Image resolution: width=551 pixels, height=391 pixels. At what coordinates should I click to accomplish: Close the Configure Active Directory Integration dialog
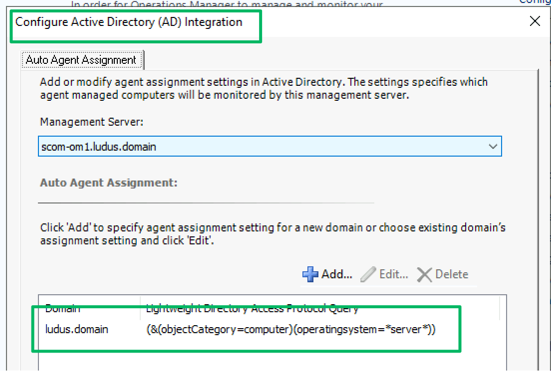(x=535, y=21)
